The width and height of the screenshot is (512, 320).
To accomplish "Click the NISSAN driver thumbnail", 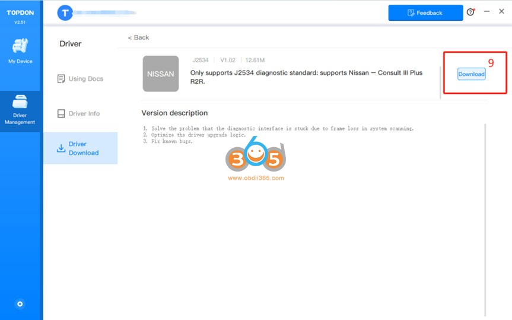I will pos(161,74).
